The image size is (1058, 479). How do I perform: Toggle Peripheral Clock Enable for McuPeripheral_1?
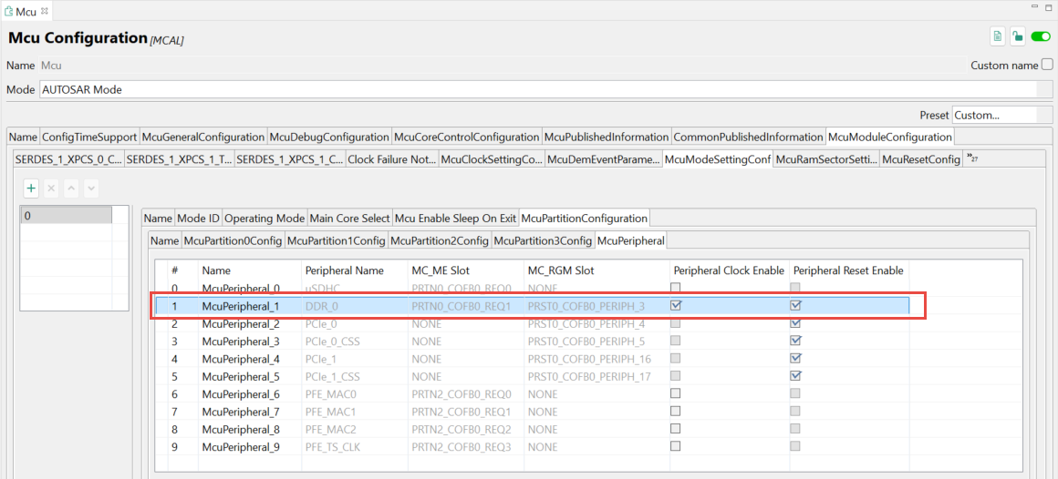pos(676,306)
